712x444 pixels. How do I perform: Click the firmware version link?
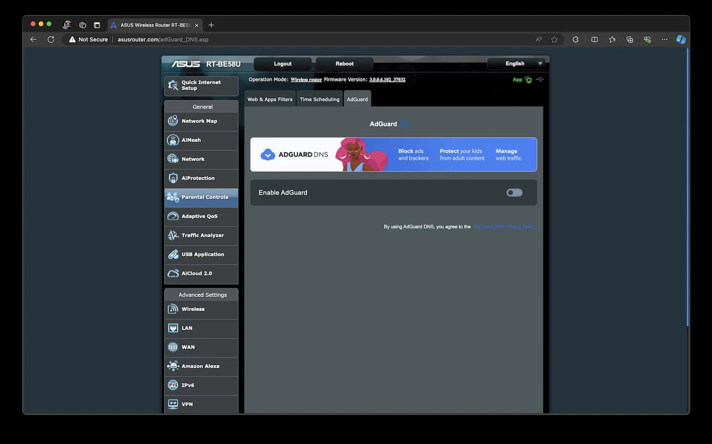point(387,80)
